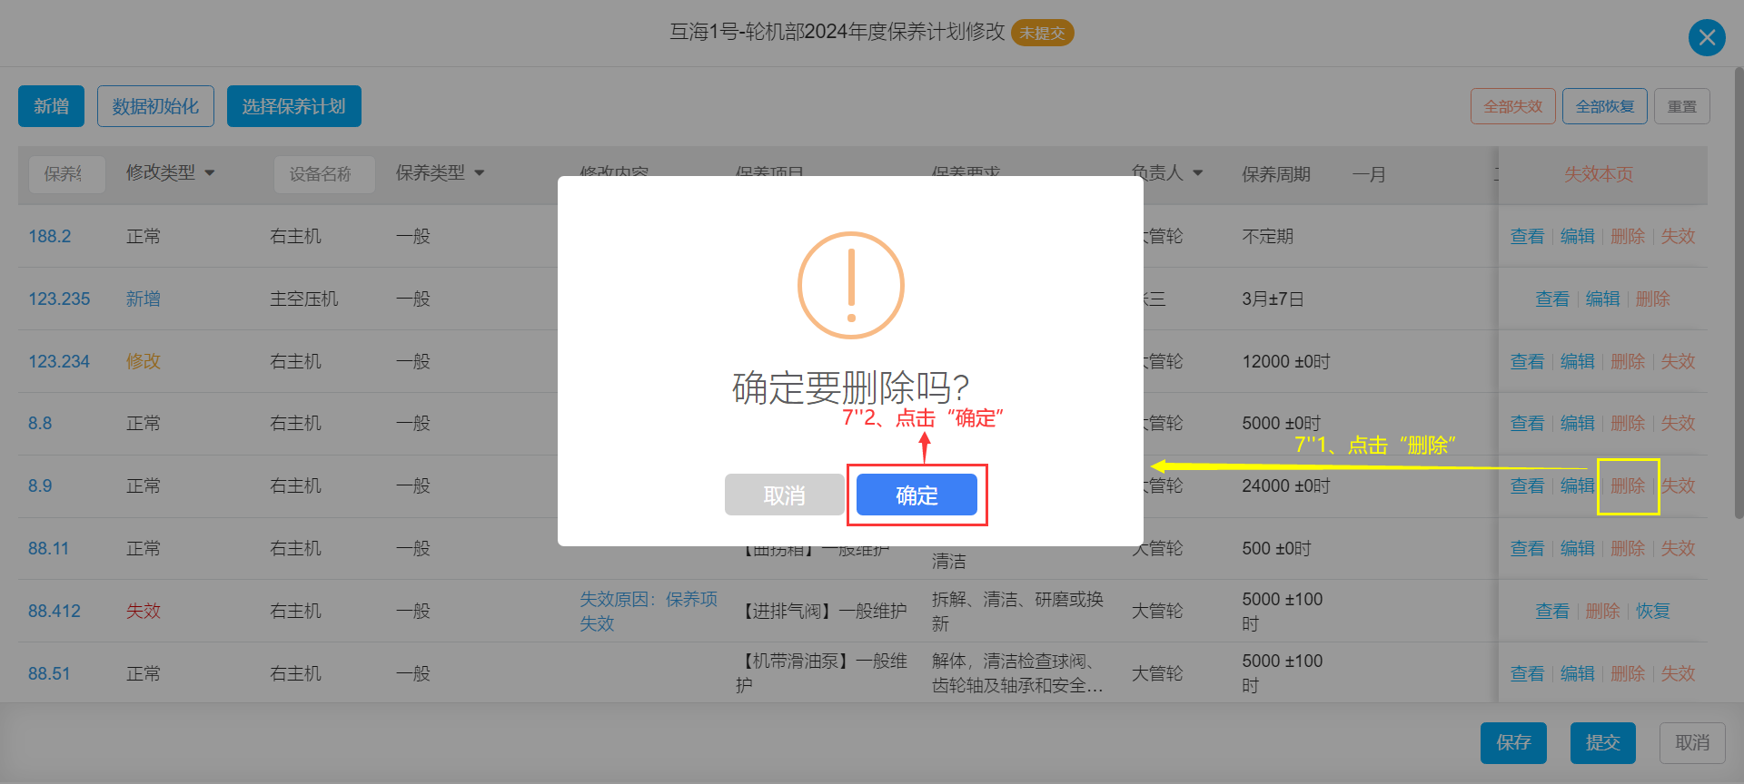Click the bottom-right 取消 button
This screenshot has height=784, width=1744.
tap(1692, 742)
